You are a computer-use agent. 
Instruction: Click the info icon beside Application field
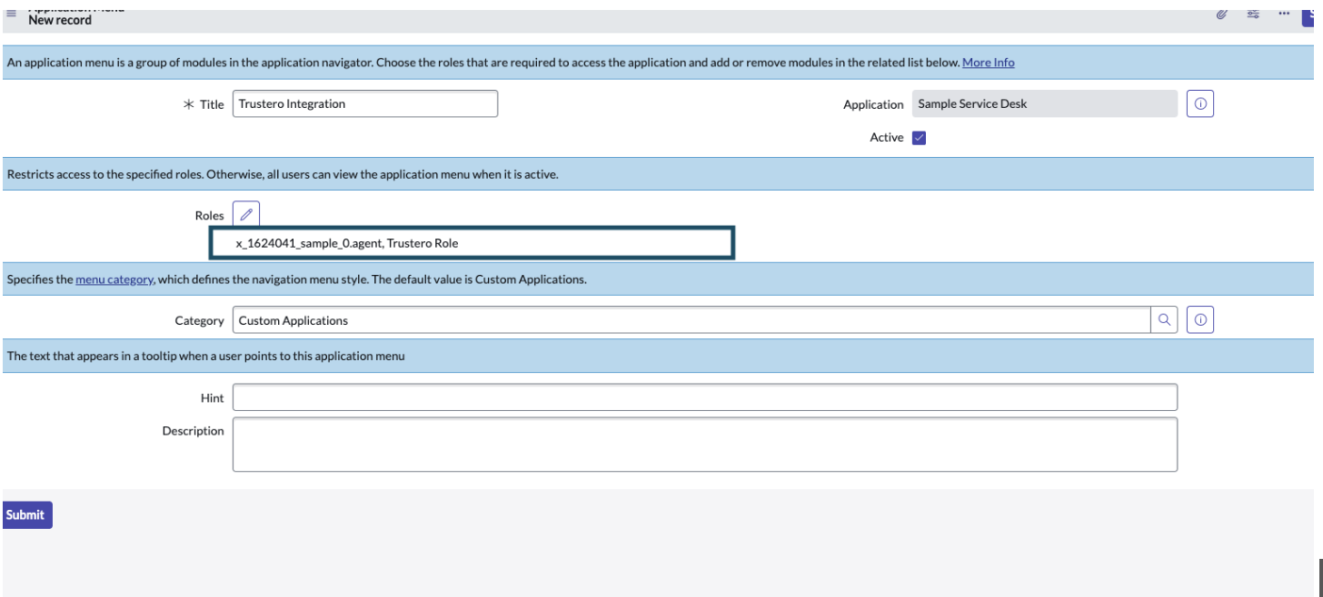click(x=1200, y=104)
